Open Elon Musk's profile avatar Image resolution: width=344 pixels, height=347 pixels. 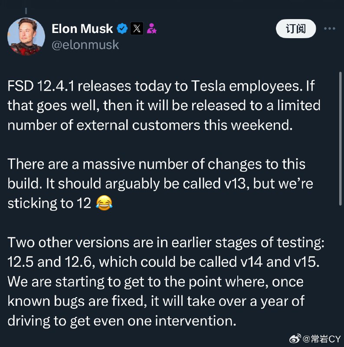click(26, 36)
